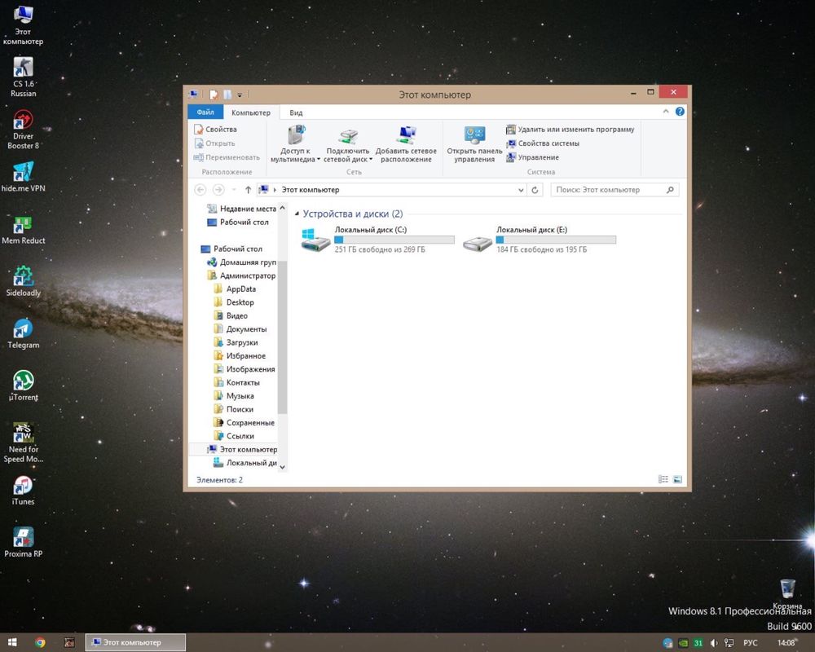This screenshot has width=815, height=652.
Task: Switch the РУС input language indicator
Action: click(x=751, y=643)
